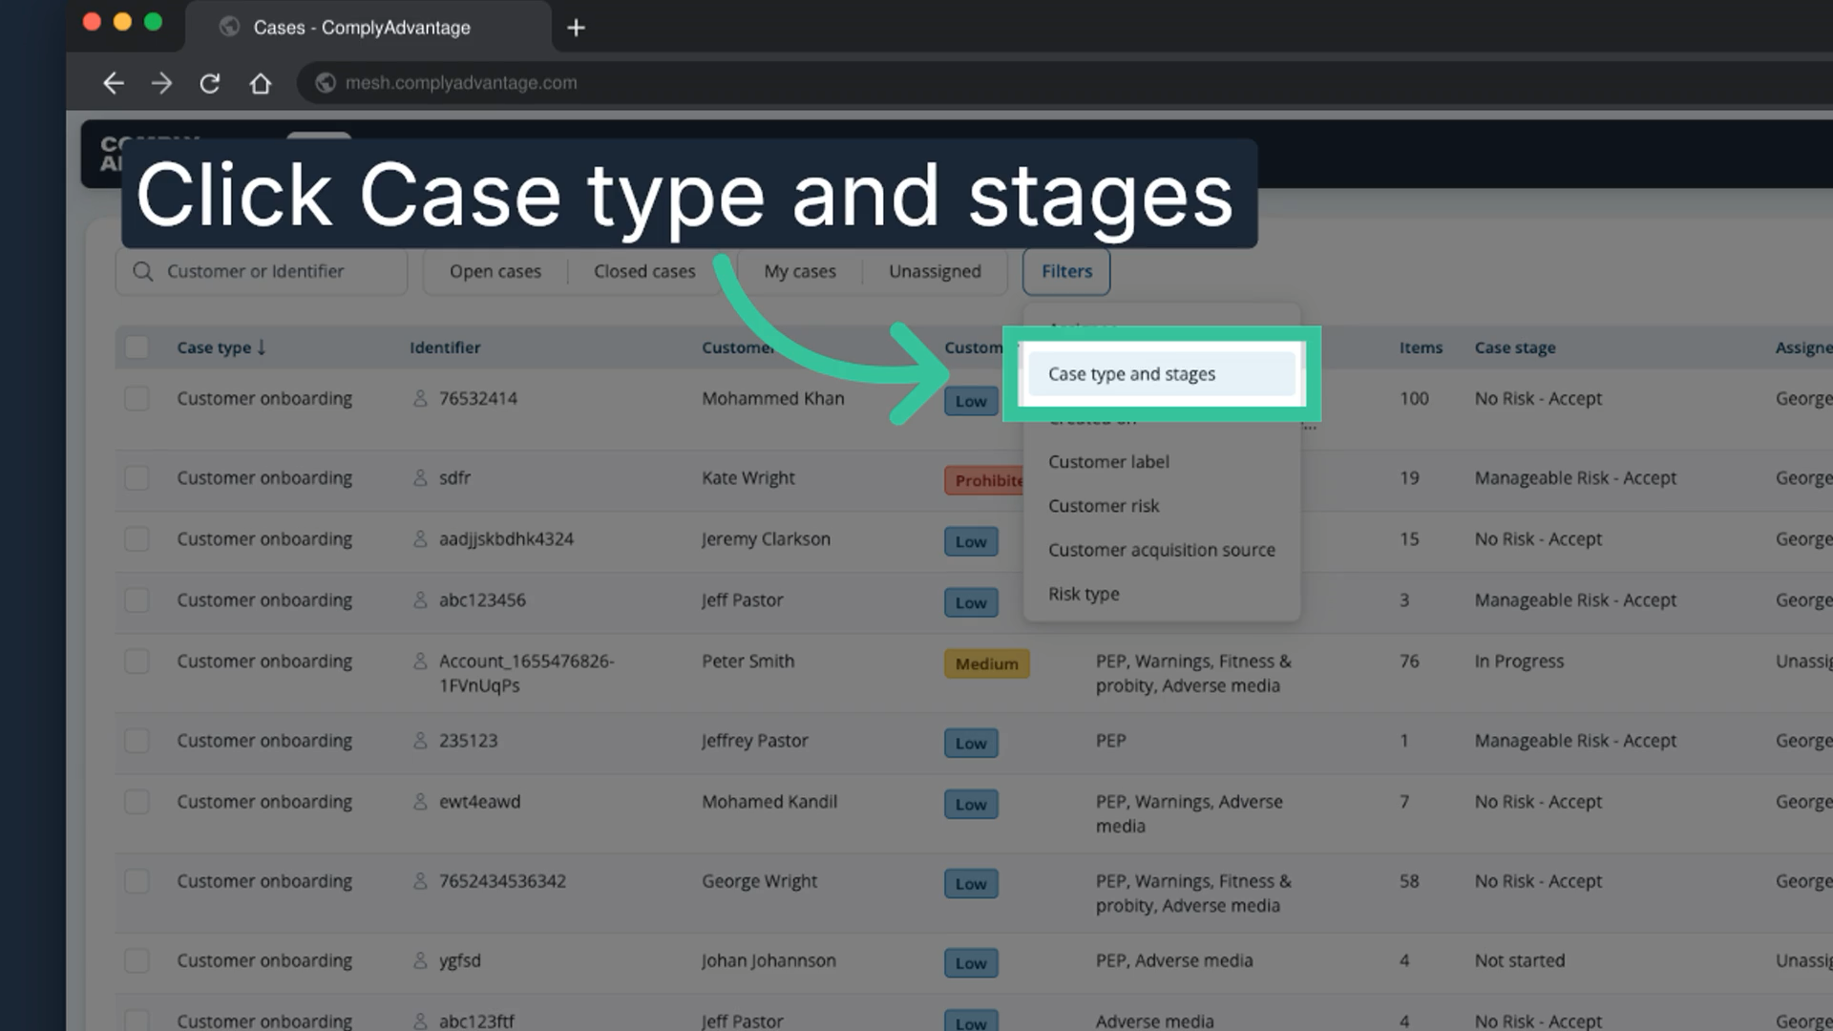Click the browser forward arrow
The width and height of the screenshot is (1833, 1031).
[161, 83]
